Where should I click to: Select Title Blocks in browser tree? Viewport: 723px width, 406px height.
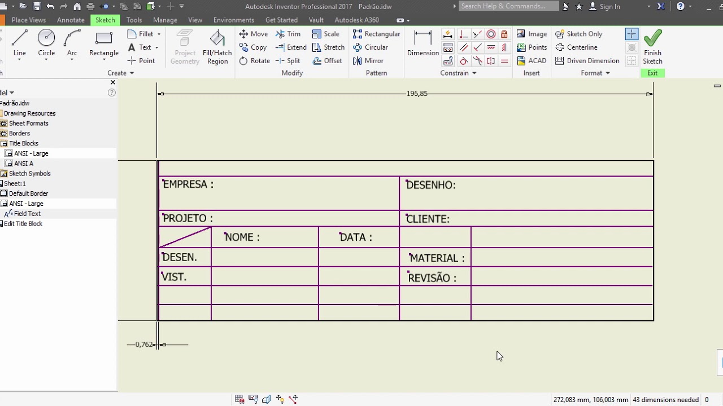(24, 143)
